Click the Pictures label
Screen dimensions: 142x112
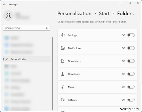coord(72,100)
